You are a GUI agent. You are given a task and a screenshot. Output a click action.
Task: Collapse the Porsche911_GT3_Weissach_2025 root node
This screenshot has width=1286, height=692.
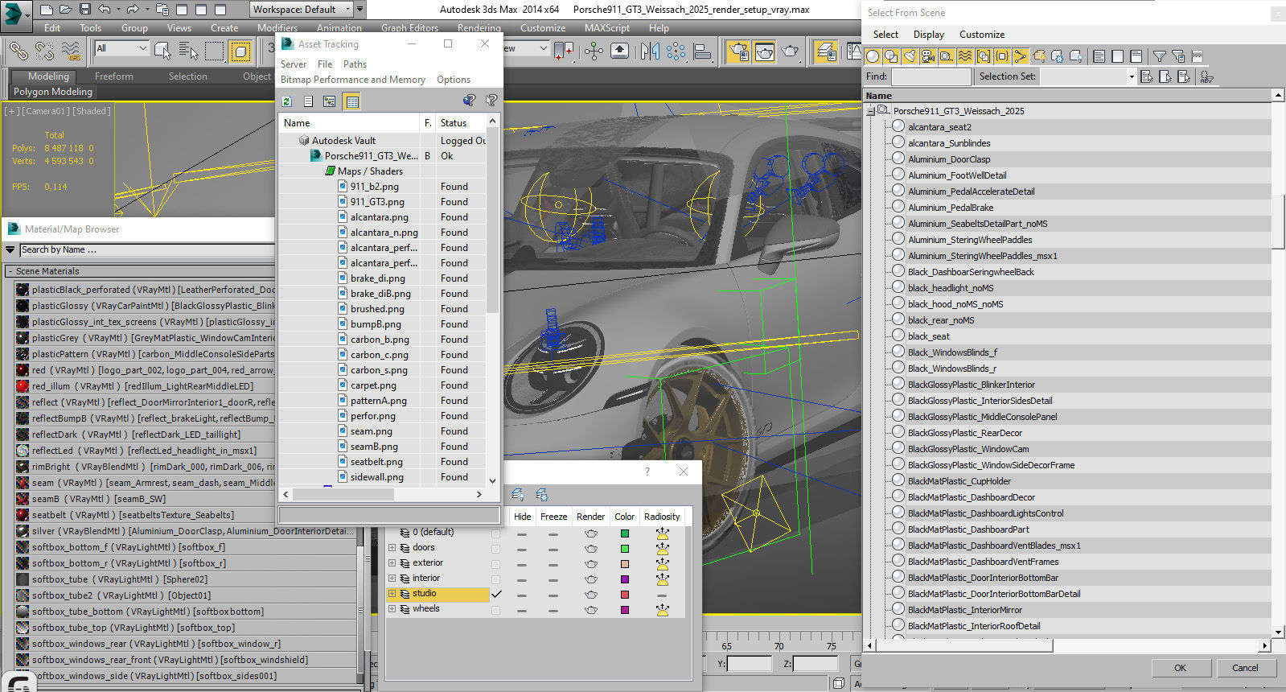pos(870,111)
